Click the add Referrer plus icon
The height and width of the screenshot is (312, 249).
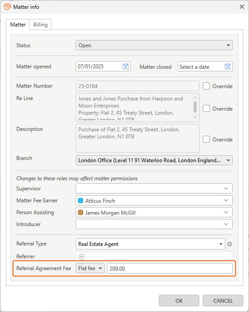coord(82,256)
